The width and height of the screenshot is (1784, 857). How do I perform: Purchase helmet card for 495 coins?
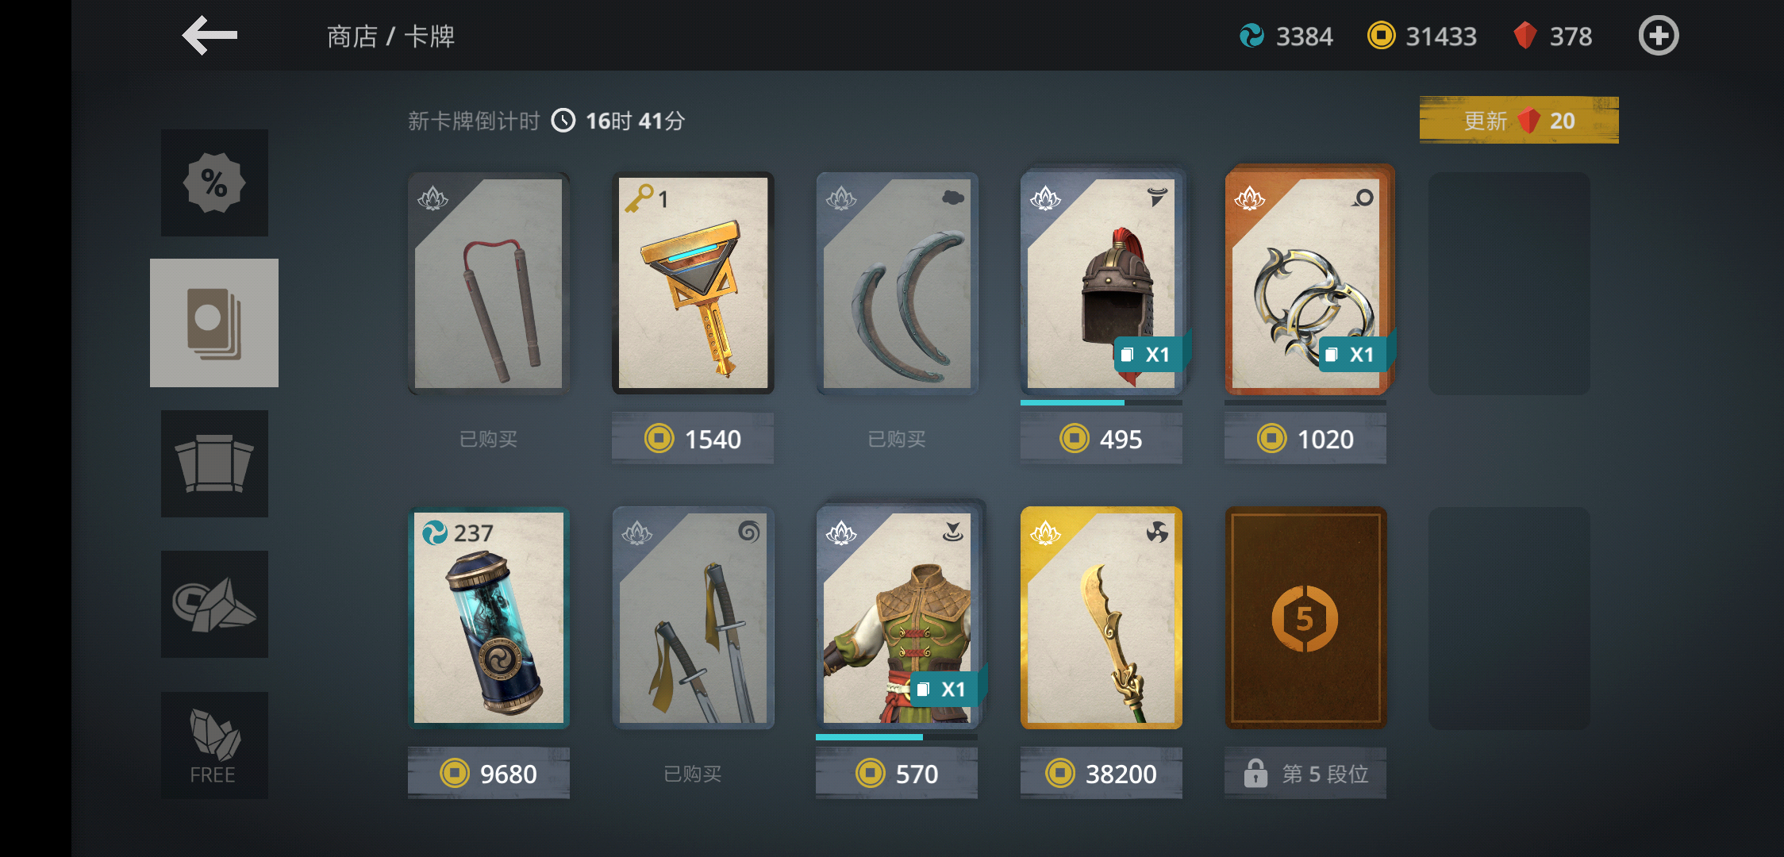[x=1102, y=438]
